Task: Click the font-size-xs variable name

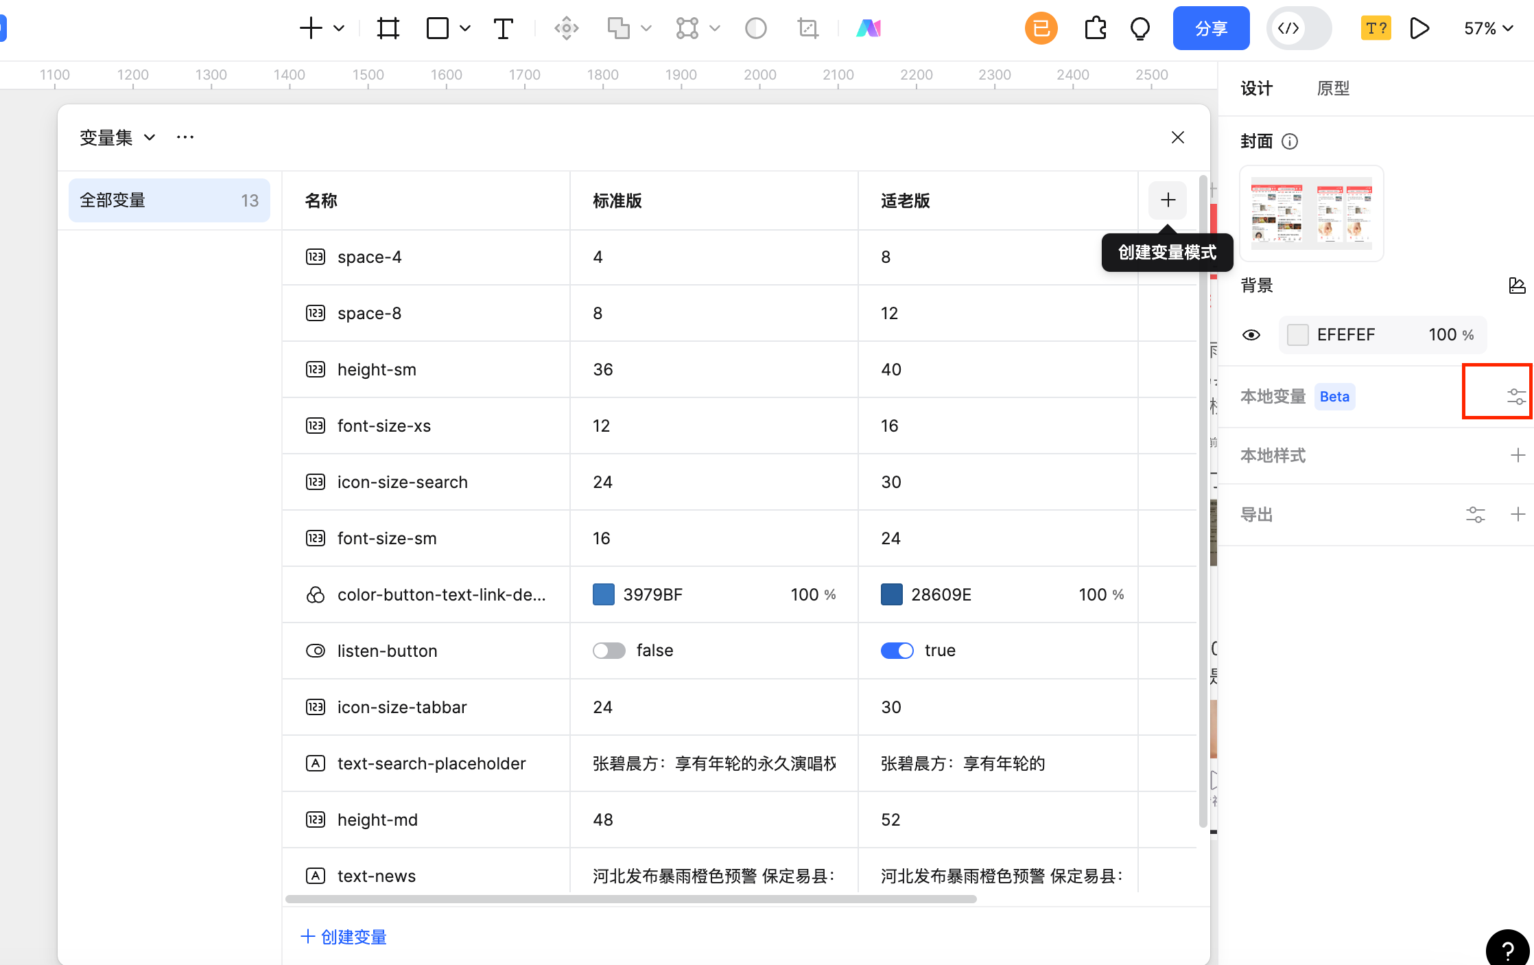Action: tap(384, 426)
